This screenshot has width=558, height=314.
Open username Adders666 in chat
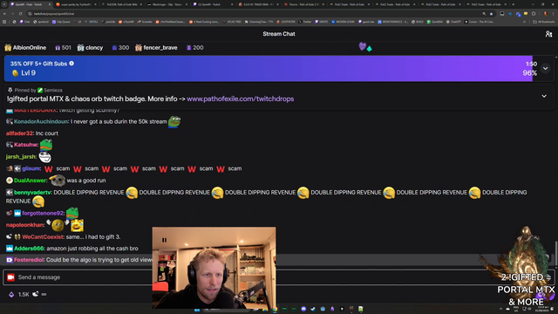pyautogui.click(x=29, y=249)
